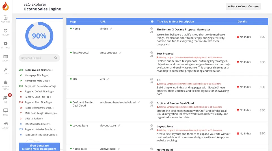The height and width of the screenshot is (151, 272).
Task: Click AI icon for Native Build row
Action: pyautogui.click(x=152, y=149)
